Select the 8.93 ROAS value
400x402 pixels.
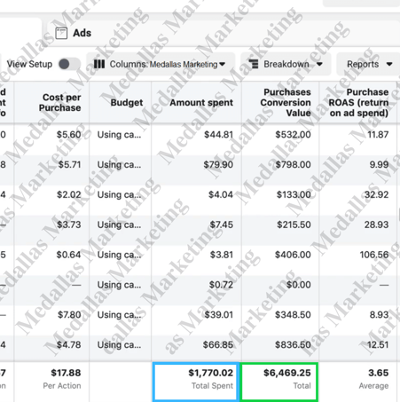(379, 315)
